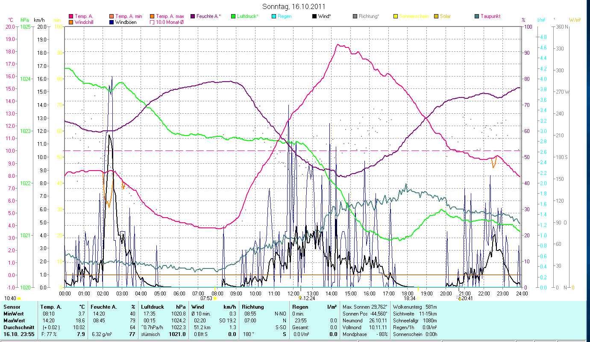This screenshot has width=590, height=342.
Task: Click the sunset icon next to 18:34
Action: coord(418,298)
